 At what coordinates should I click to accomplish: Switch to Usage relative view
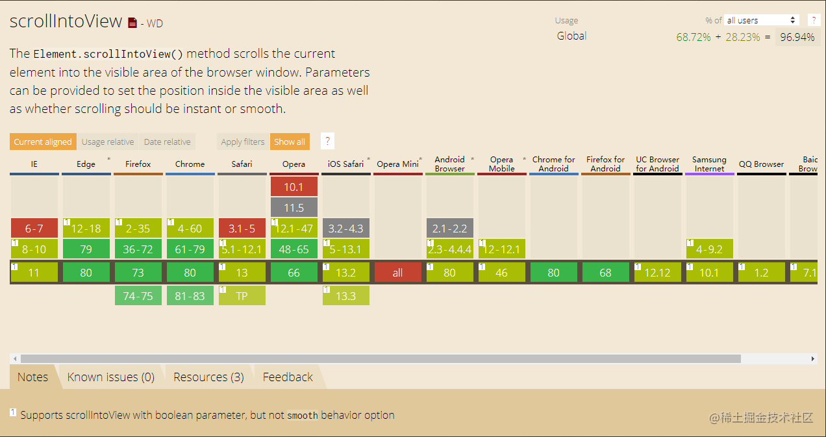108,142
